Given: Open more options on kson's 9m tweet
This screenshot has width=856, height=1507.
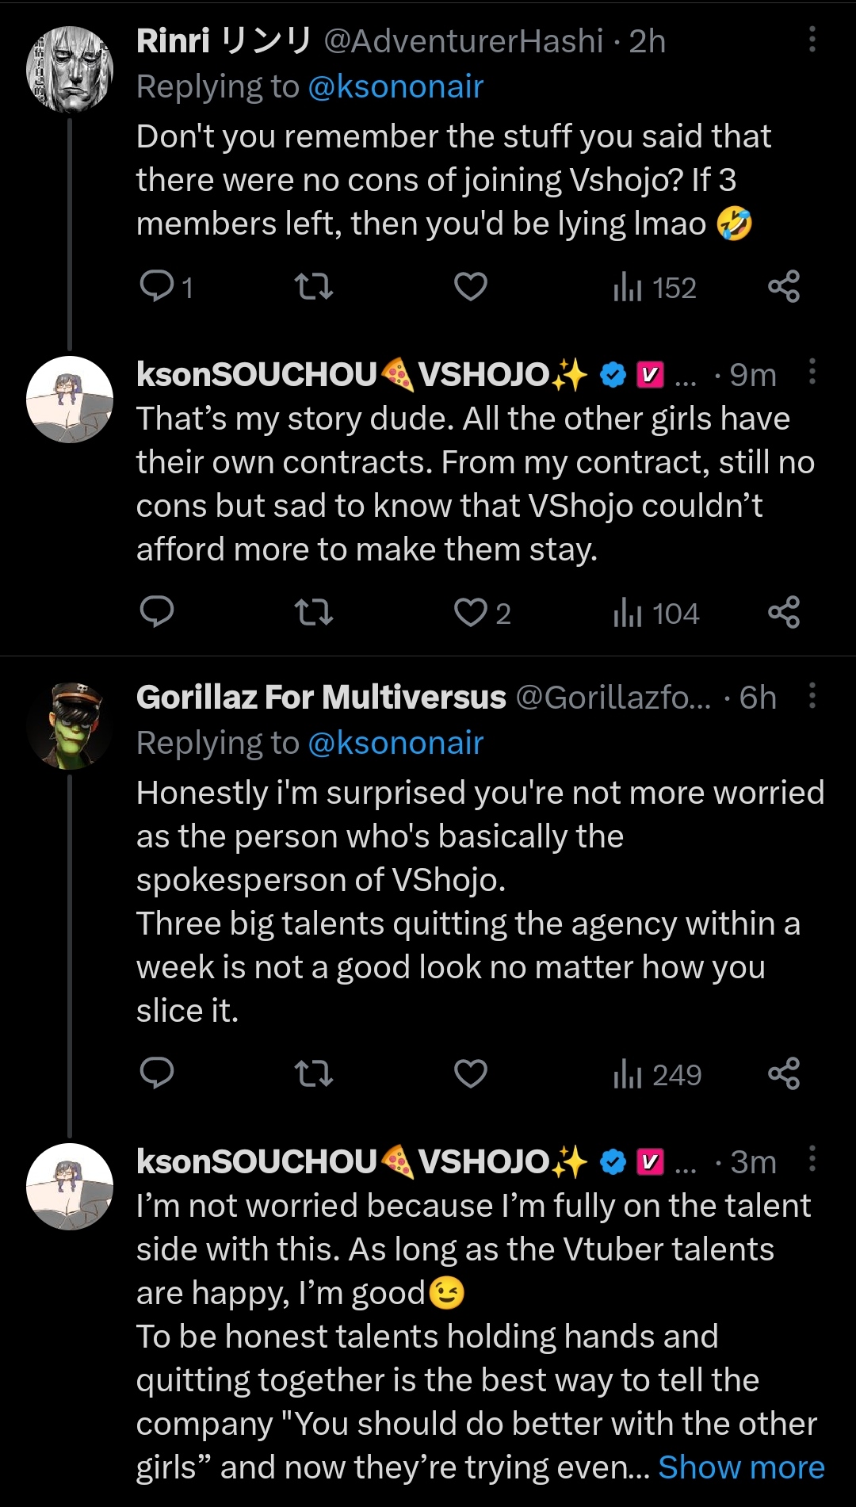Looking at the screenshot, I should [812, 370].
